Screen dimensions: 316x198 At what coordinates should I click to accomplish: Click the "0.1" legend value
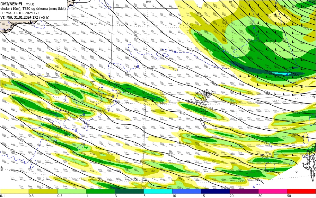[x=3, y=196]
